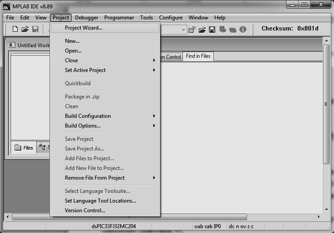Choose Set Language Tool Locations...
This screenshot has height=233, width=334.
click(x=105, y=201)
